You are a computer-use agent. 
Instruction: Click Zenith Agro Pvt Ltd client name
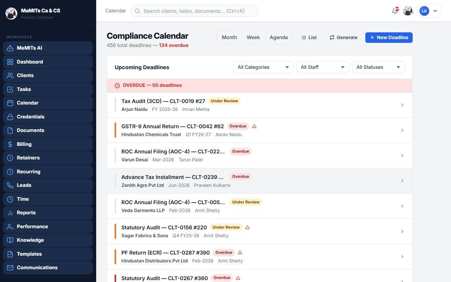142,185
